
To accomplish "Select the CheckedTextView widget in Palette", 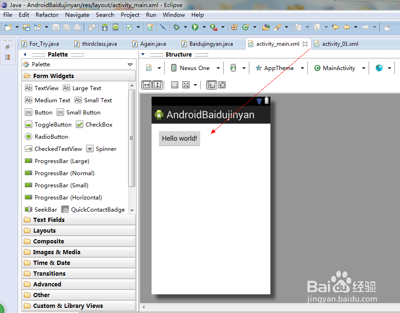I will [x=53, y=149].
